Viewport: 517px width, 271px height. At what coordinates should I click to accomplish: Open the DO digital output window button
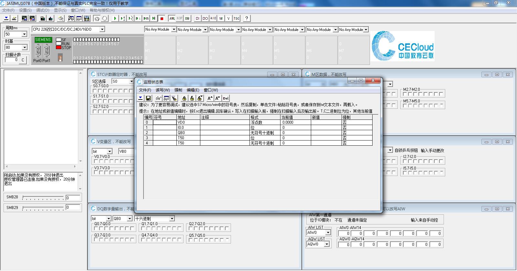tap(205, 18)
